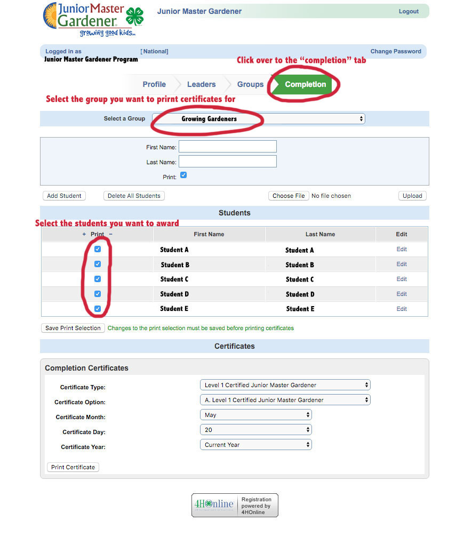
Task: Open the Leaders tab
Action: (201, 84)
